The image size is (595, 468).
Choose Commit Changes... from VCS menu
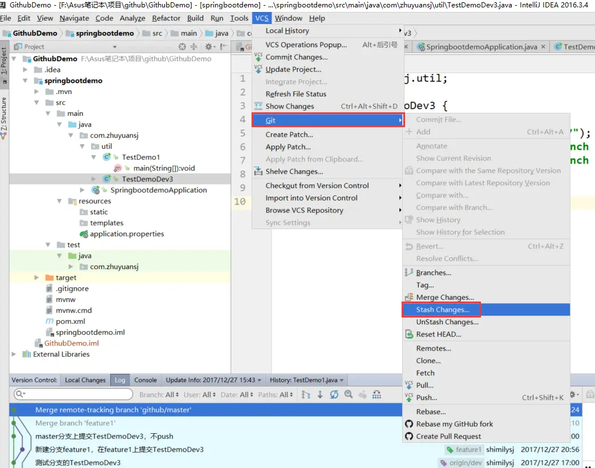click(x=327, y=57)
